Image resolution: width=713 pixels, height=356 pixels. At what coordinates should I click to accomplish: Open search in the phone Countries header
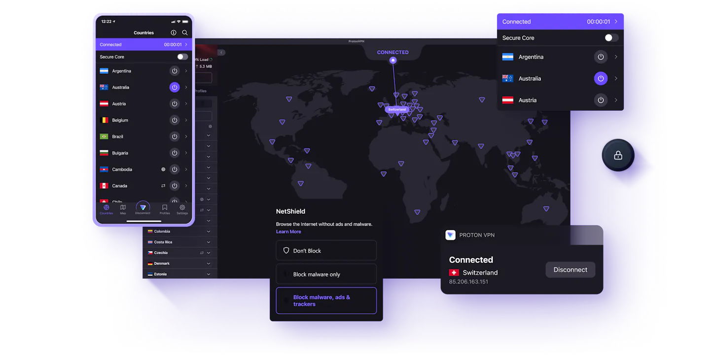click(185, 32)
